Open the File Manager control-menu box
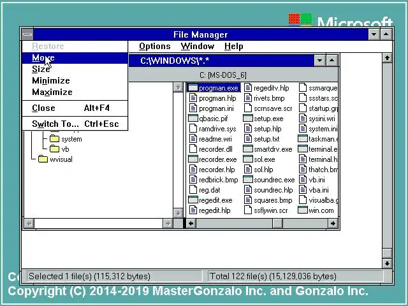This screenshot has height=306, width=408. click(27, 34)
